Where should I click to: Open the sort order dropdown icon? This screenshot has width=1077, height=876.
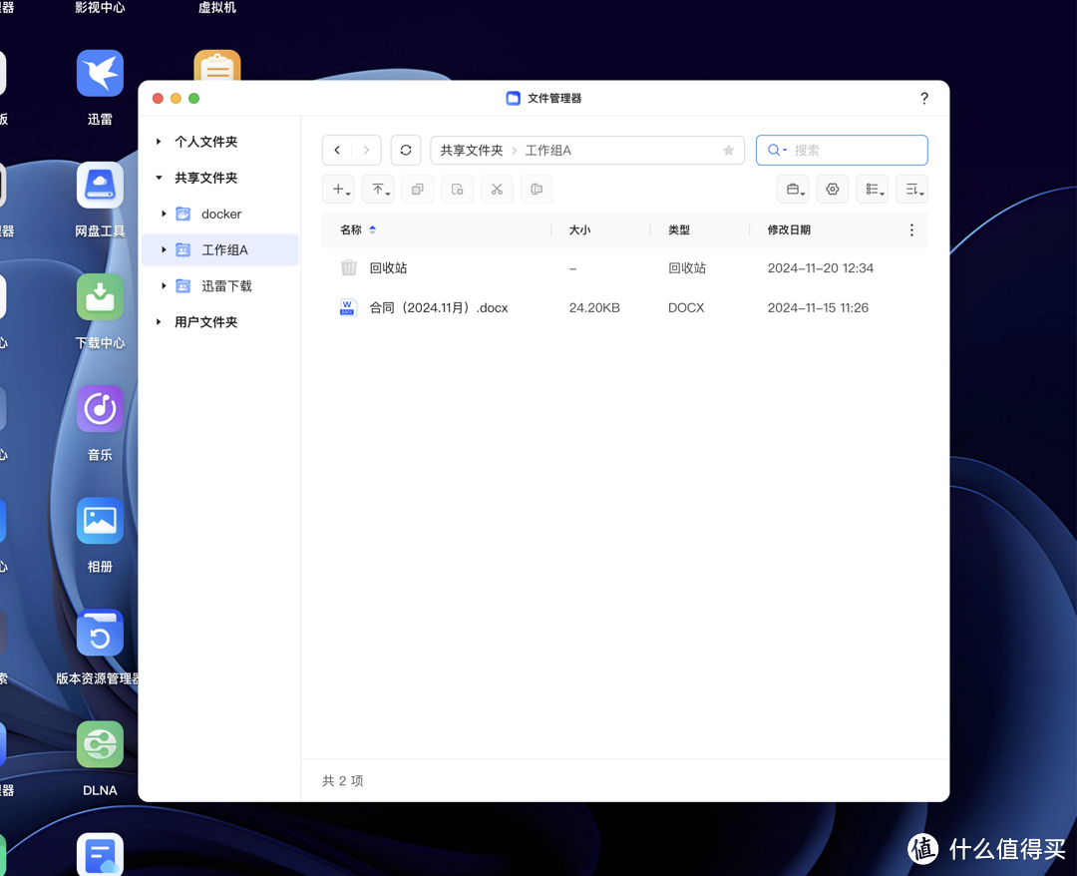912,189
